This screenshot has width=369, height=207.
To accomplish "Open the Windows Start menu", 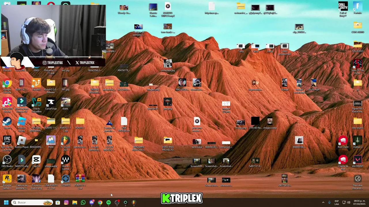I will click(x=6, y=202).
